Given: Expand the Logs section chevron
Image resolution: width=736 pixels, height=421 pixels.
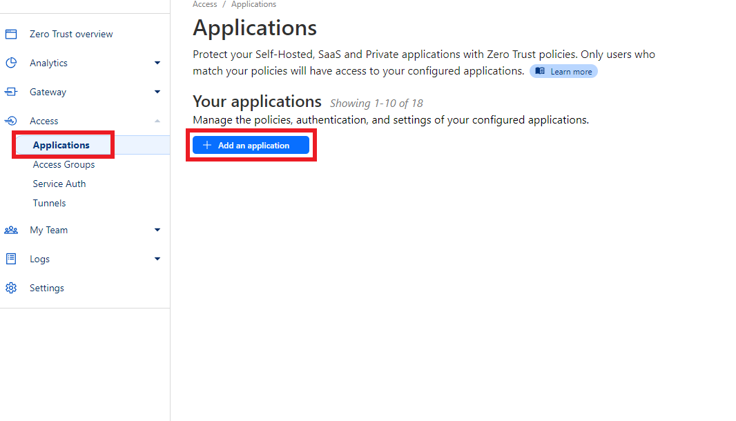Looking at the screenshot, I should click(157, 258).
